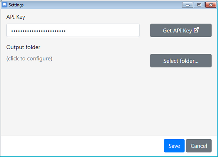Image resolution: width=218 pixels, height=157 pixels.
Task: Click the "API Key" label
Action: (16, 17)
